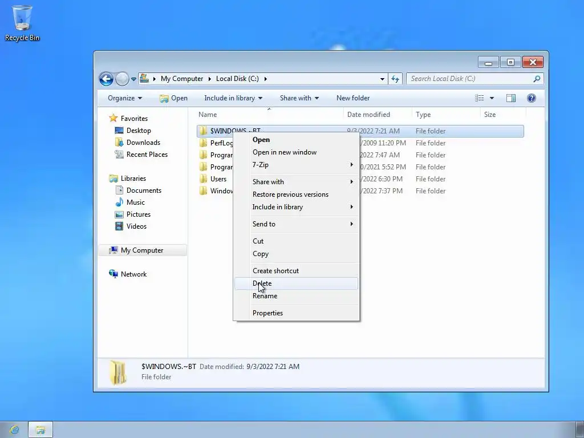Select Desktop in the navigation pane
584x438 pixels.
(x=133, y=131)
